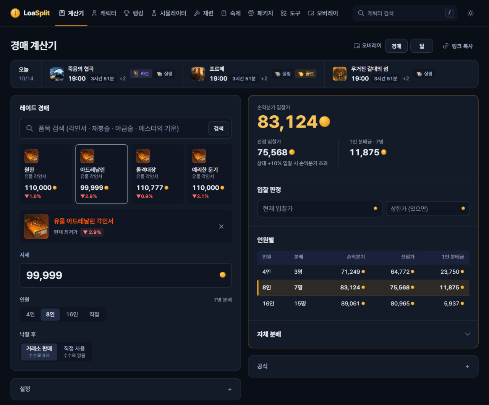Select 직접 custom party size

94,314
